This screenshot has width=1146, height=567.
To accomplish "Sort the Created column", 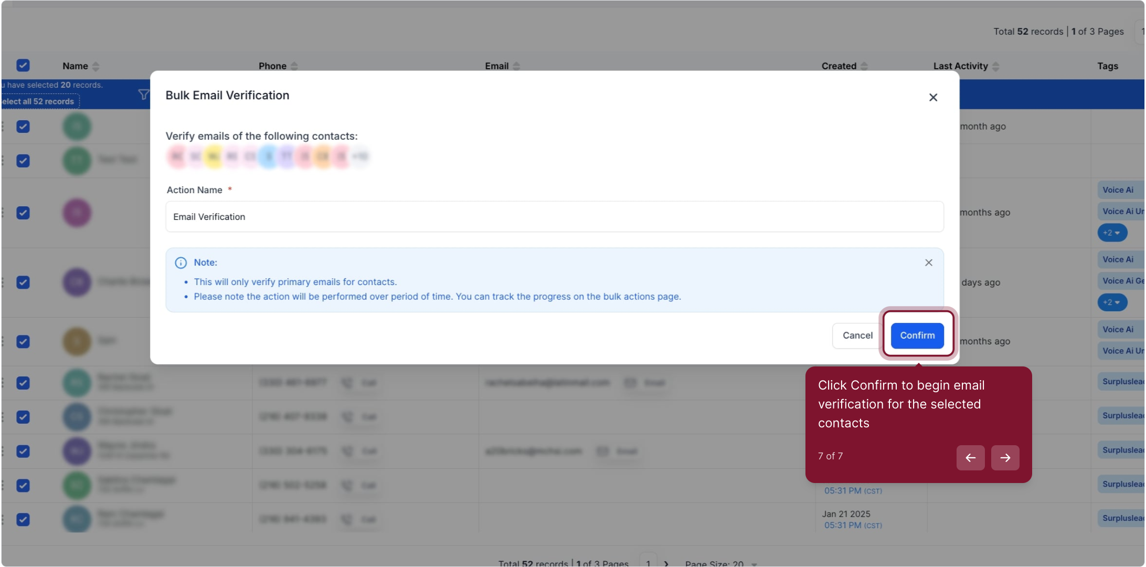I will (864, 66).
